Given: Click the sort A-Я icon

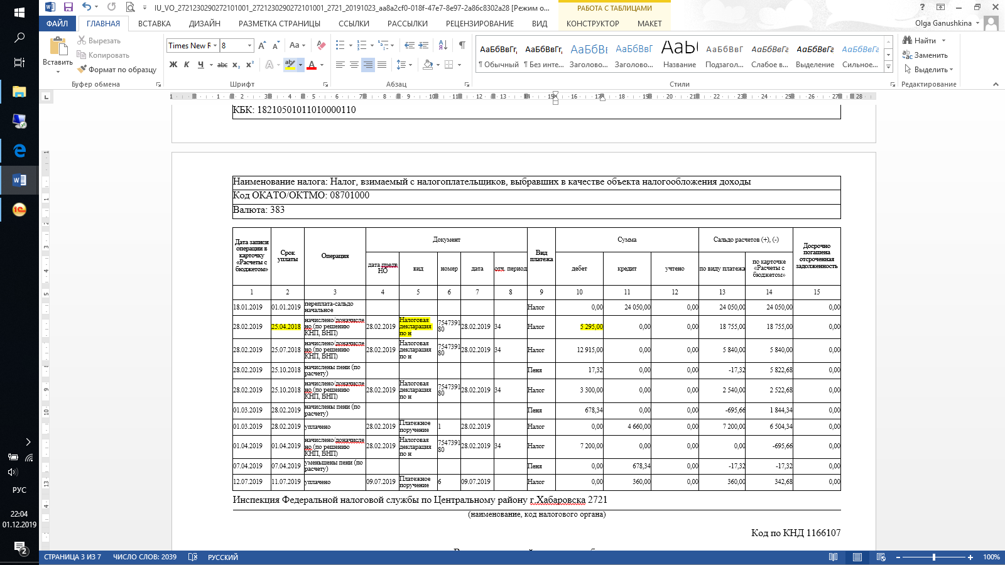Looking at the screenshot, I should (x=443, y=45).
